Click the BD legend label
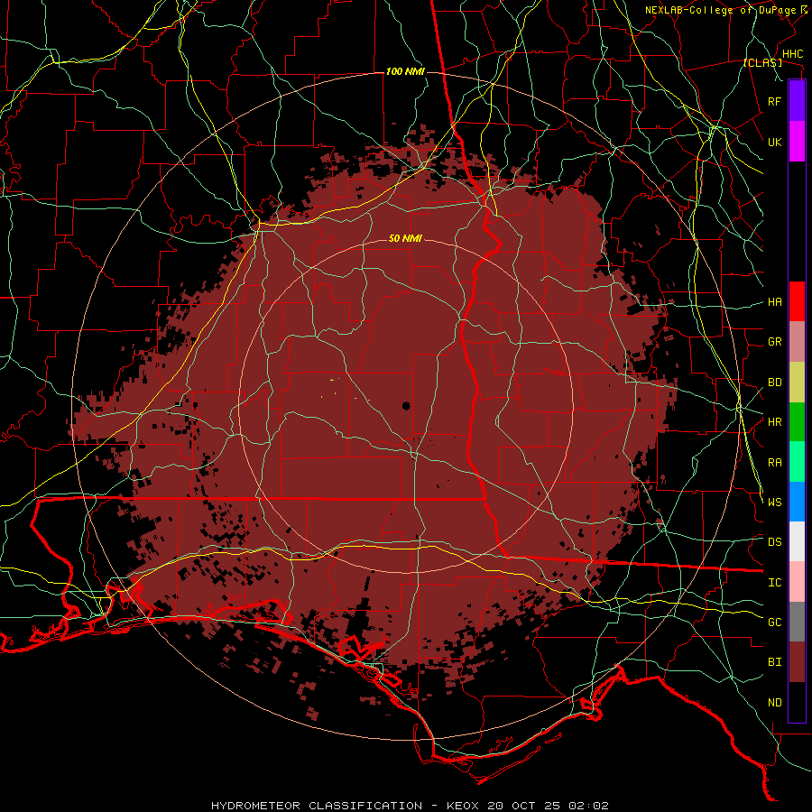Image resolution: width=812 pixels, height=812 pixels. tap(774, 383)
